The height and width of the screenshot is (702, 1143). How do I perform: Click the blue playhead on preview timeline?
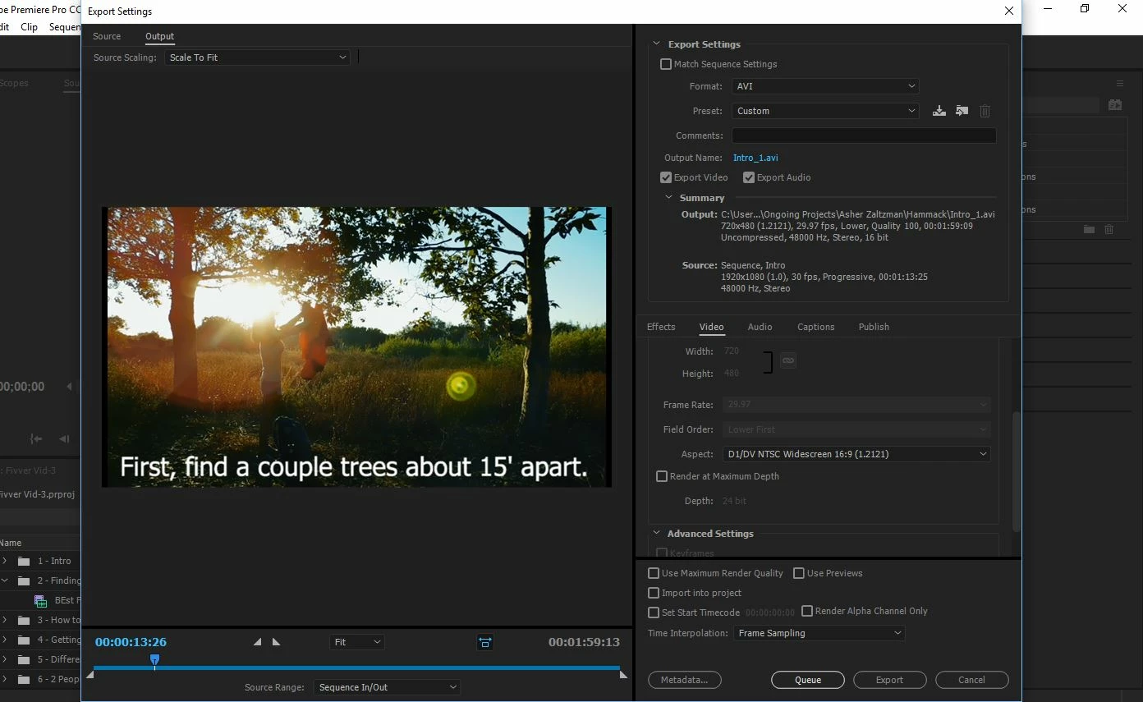pyautogui.click(x=154, y=659)
